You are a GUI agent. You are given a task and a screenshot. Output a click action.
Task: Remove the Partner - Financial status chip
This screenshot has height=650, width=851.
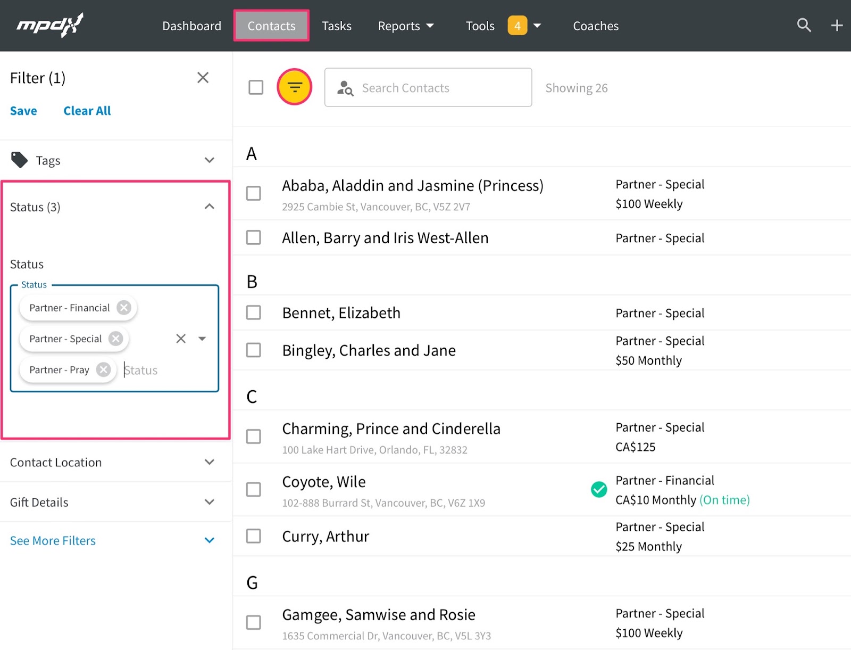click(x=124, y=308)
